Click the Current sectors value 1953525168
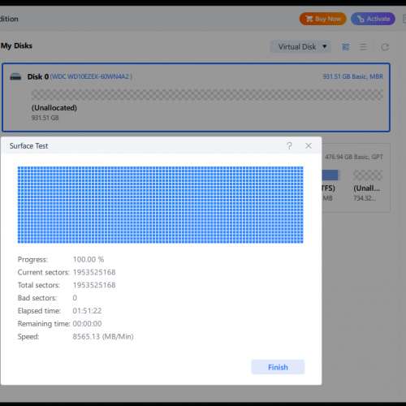Screen dimensions: 406x406 94,272
